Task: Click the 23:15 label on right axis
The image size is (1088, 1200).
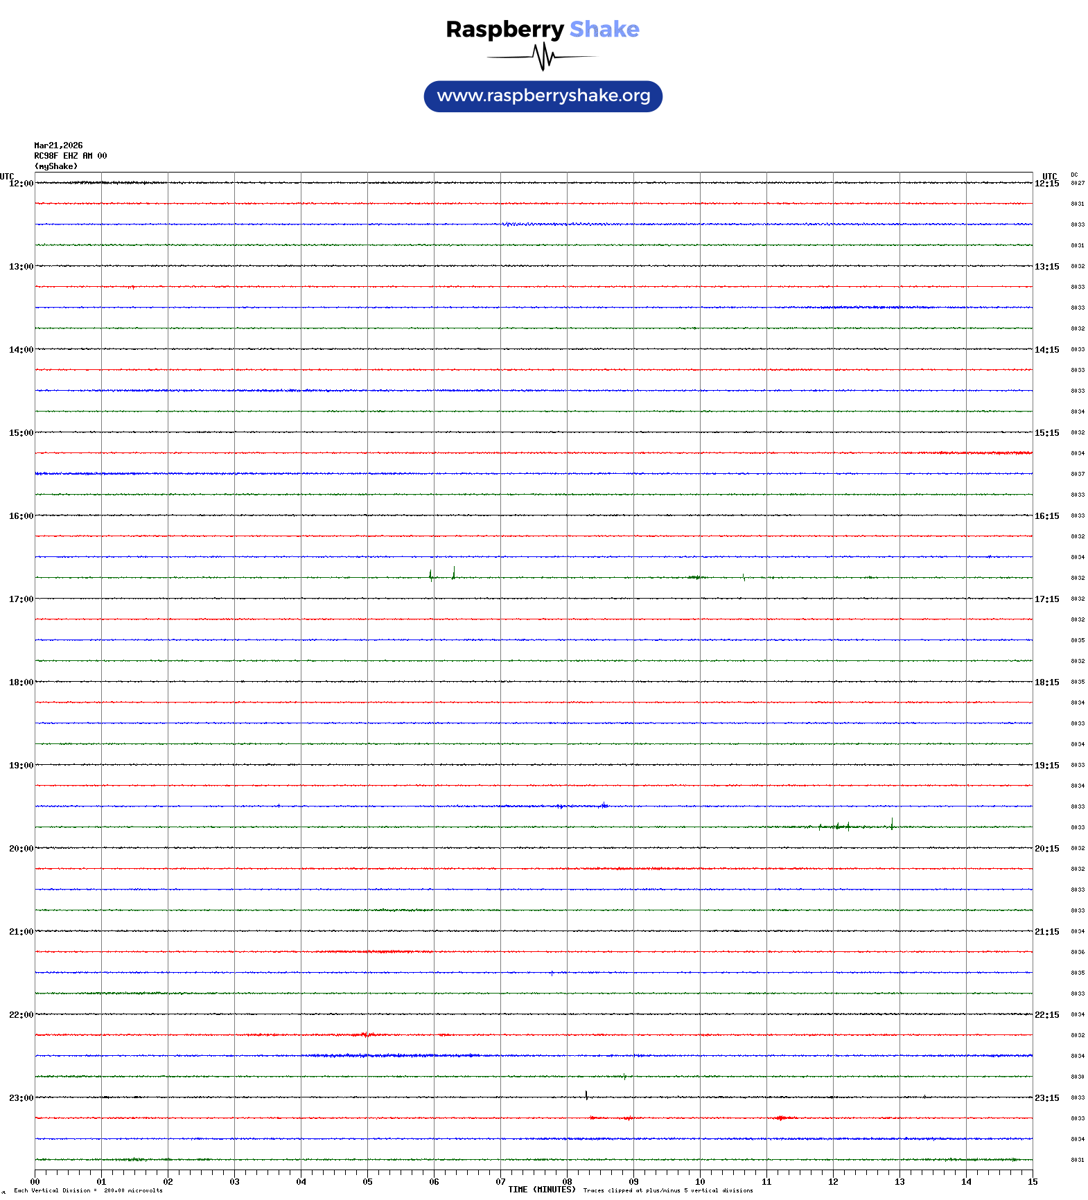Action: pyautogui.click(x=1046, y=1098)
